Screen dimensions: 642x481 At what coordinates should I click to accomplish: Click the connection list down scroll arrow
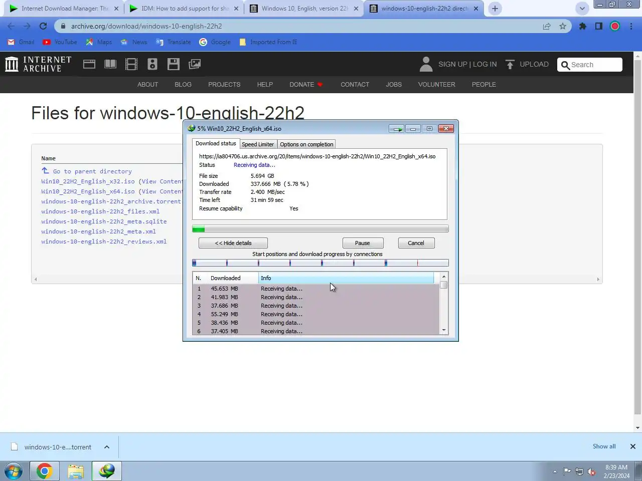pyautogui.click(x=444, y=330)
